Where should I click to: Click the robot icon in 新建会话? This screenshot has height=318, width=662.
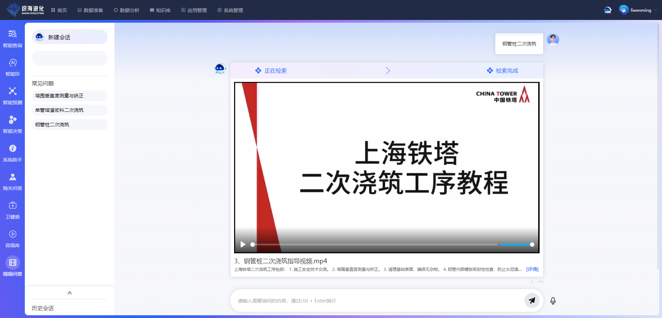(40, 37)
